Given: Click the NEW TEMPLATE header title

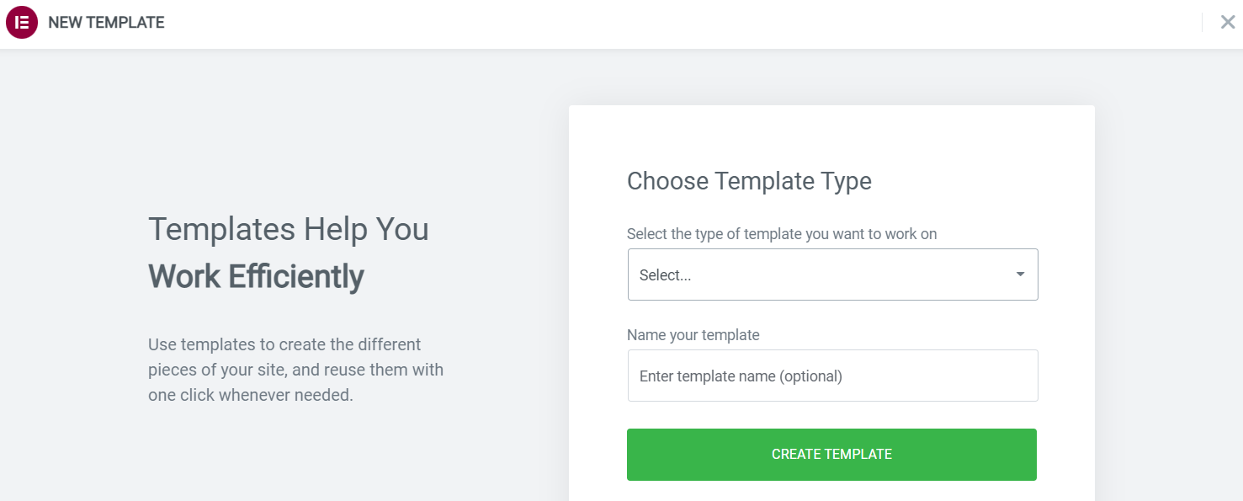Looking at the screenshot, I should 106,23.
